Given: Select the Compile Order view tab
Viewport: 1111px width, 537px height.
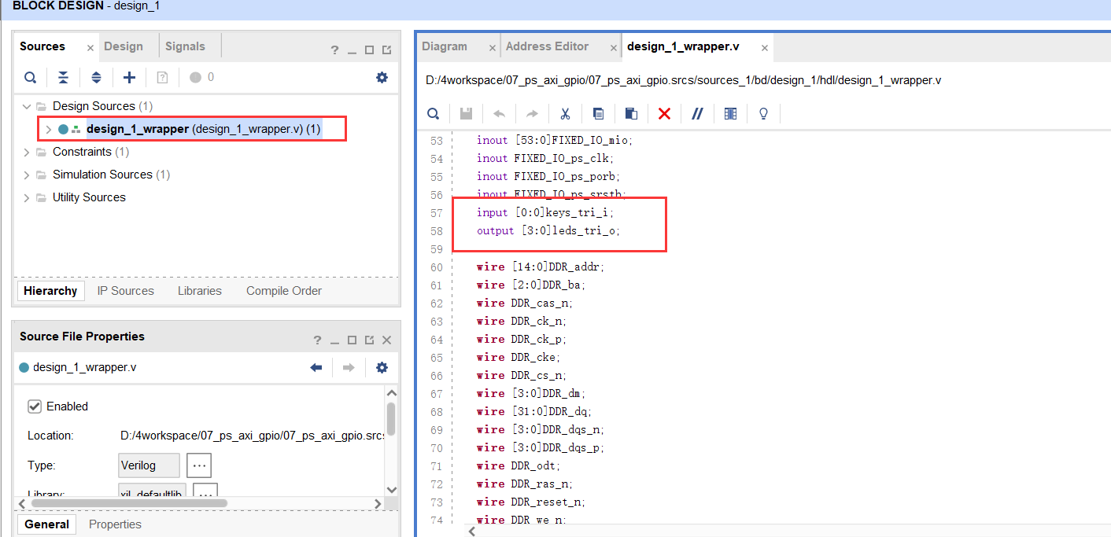Looking at the screenshot, I should click(284, 291).
